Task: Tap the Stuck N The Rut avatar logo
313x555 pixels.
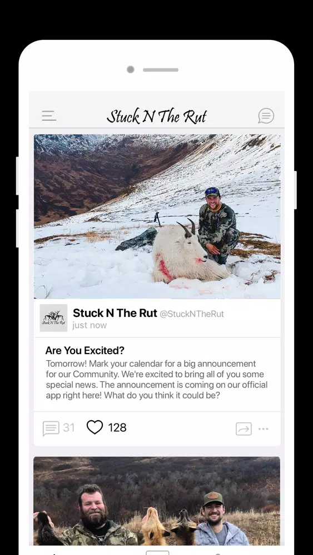Action: [53, 318]
